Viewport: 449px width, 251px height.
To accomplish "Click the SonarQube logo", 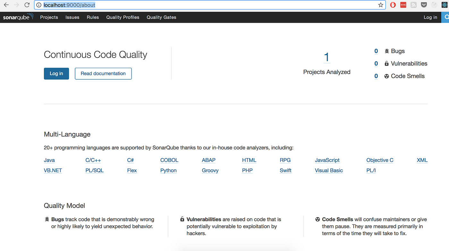I will [18, 17].
